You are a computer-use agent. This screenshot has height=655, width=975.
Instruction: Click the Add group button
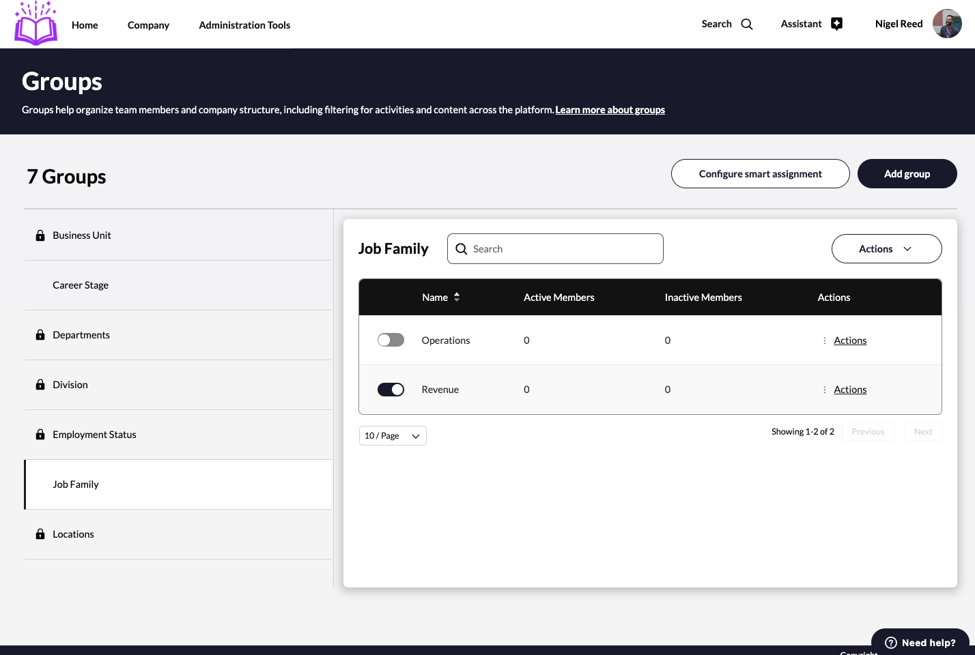pos(907,174)
